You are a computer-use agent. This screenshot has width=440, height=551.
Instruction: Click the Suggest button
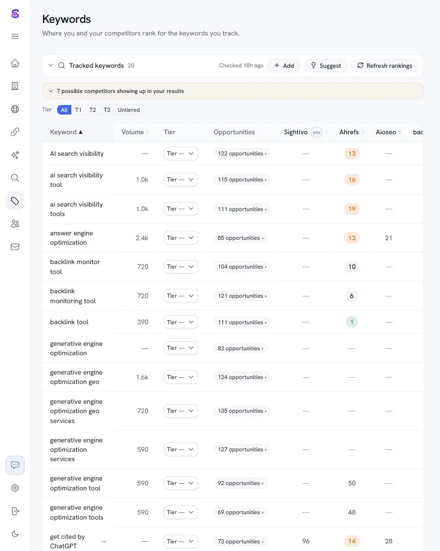pyautogui.click(x=326, y=66)
